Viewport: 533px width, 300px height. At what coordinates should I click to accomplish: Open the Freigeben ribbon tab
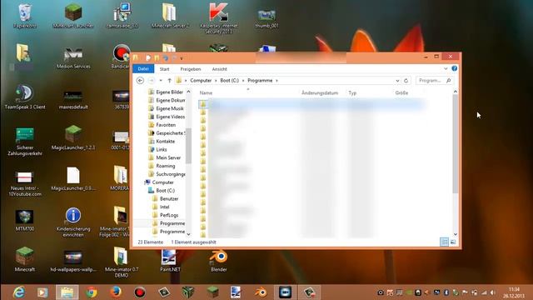[x=191, y=69]
